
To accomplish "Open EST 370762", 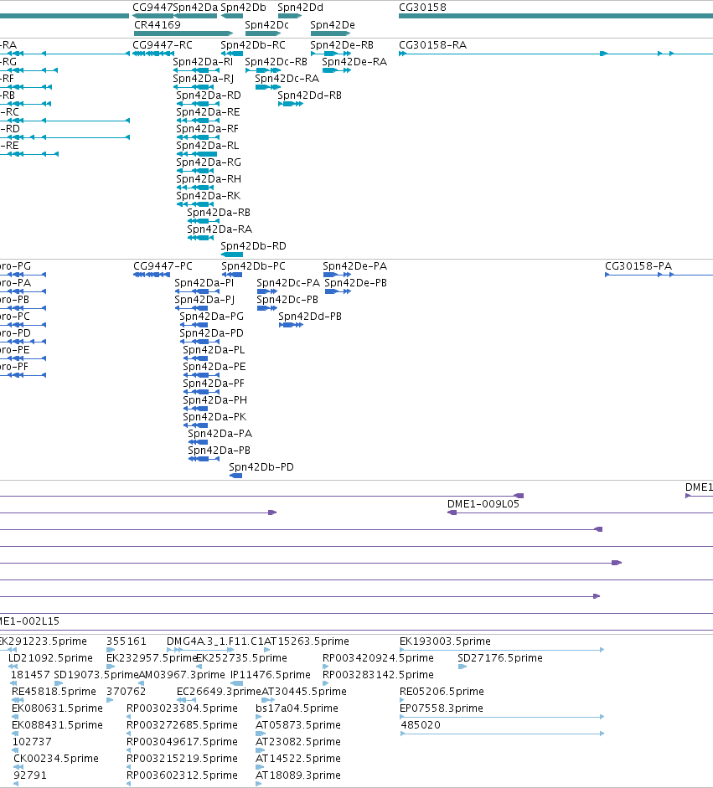I will (109, 700).
